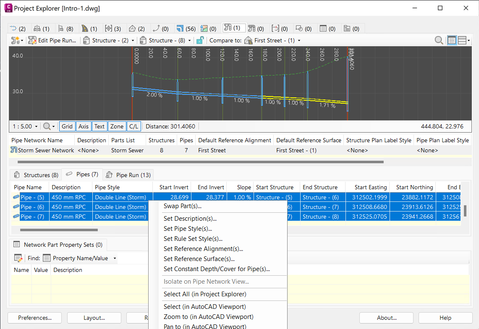Viewport: 479px width, 329px height.
Task: Open the last object set tab (0)
Action: [x=351, y=29]
